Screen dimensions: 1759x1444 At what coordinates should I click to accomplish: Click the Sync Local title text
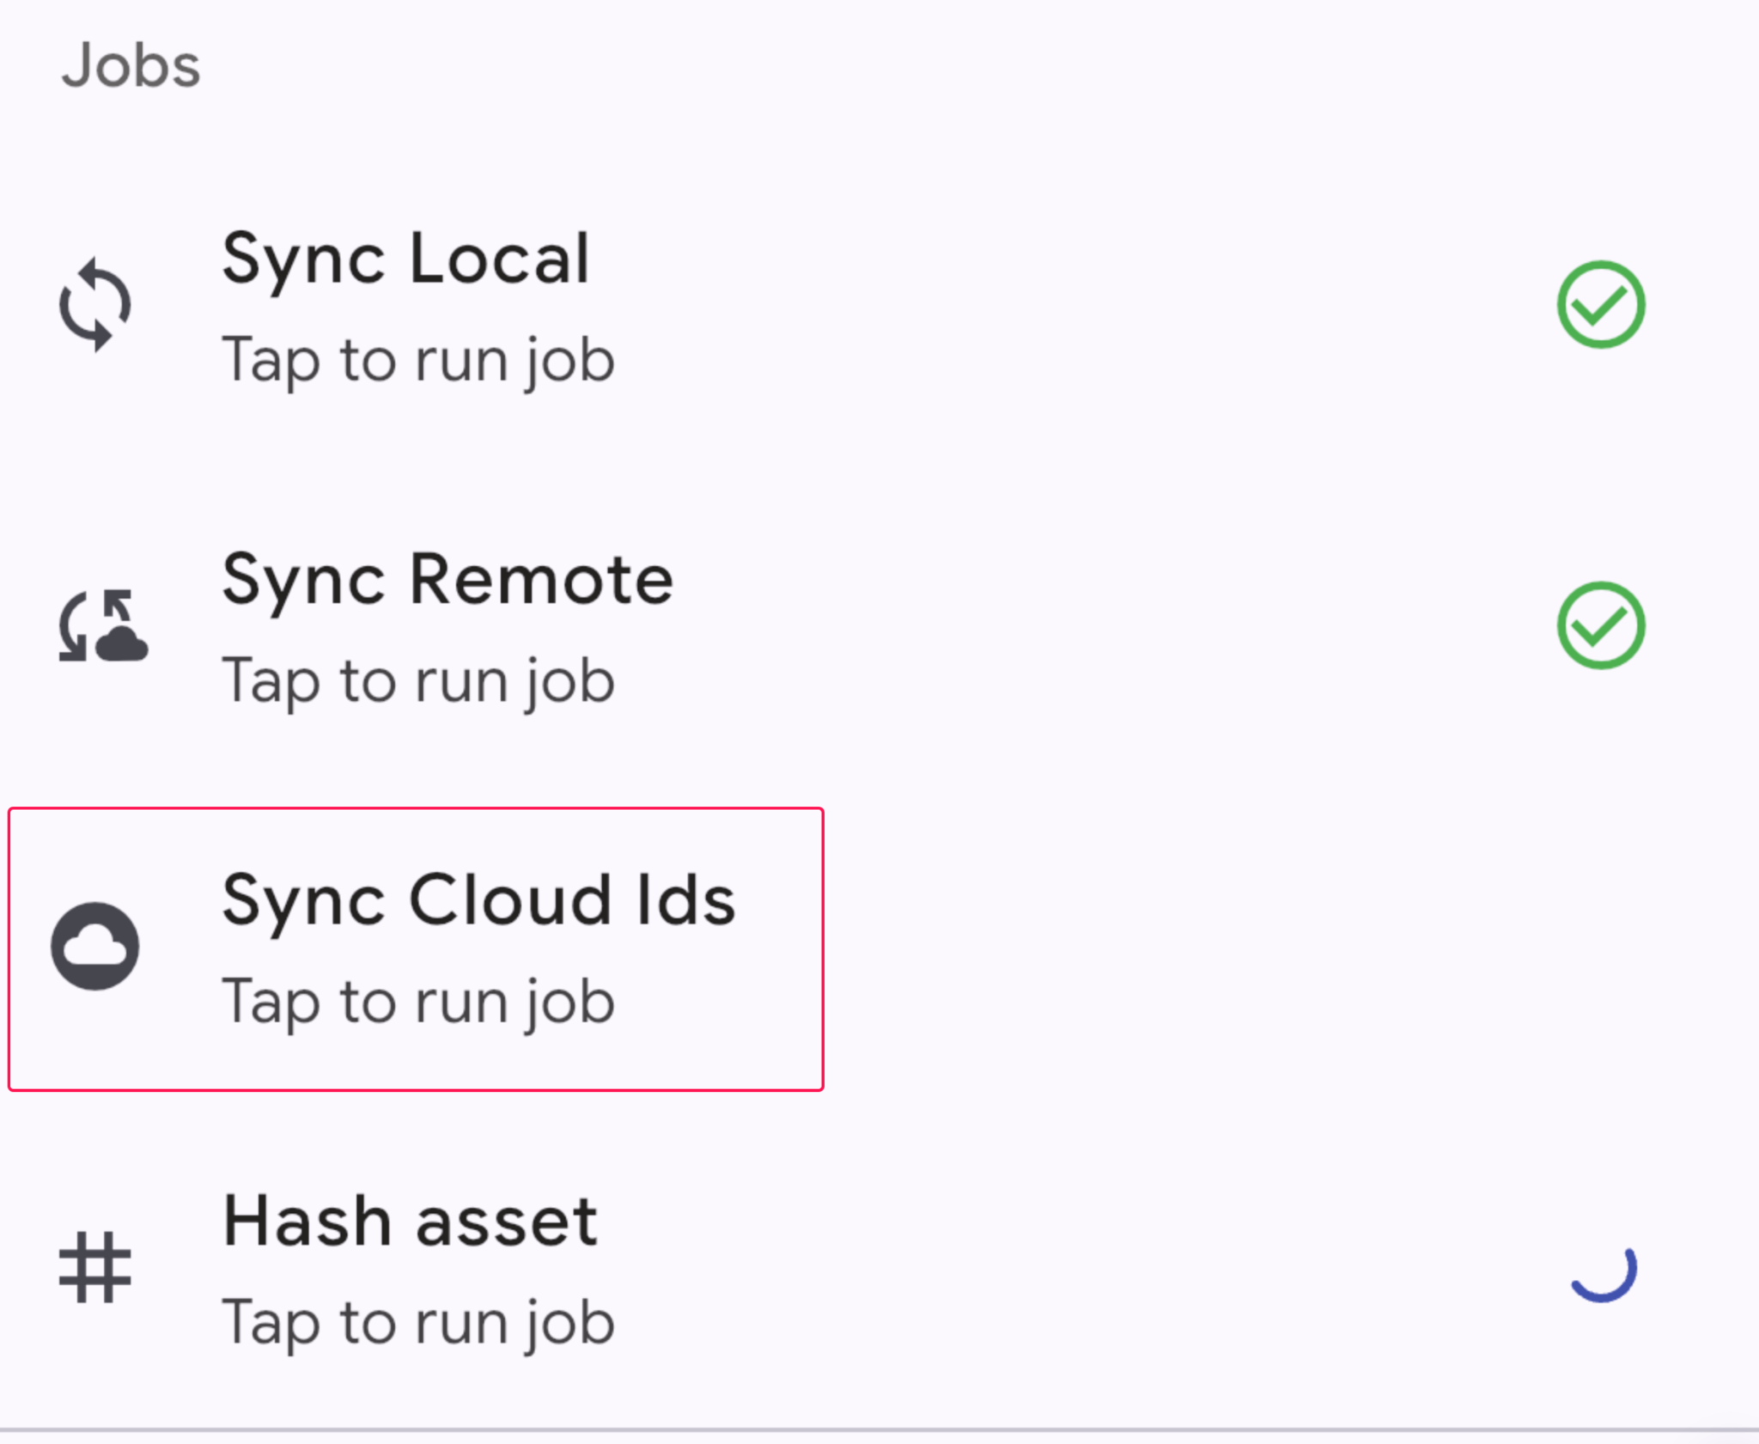tap(406, 259)
